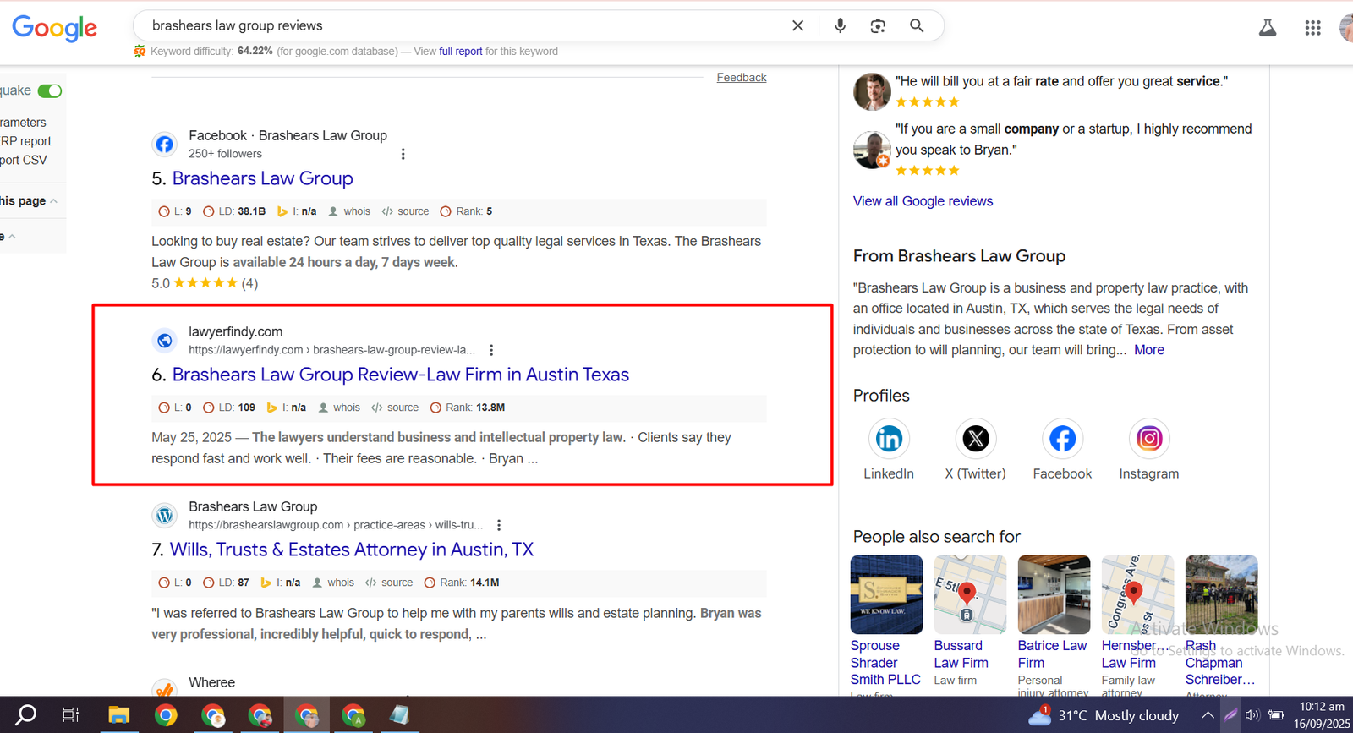Clear the search box text
The width and height of the screenshot is (1353, 733).
pos(797,25)
